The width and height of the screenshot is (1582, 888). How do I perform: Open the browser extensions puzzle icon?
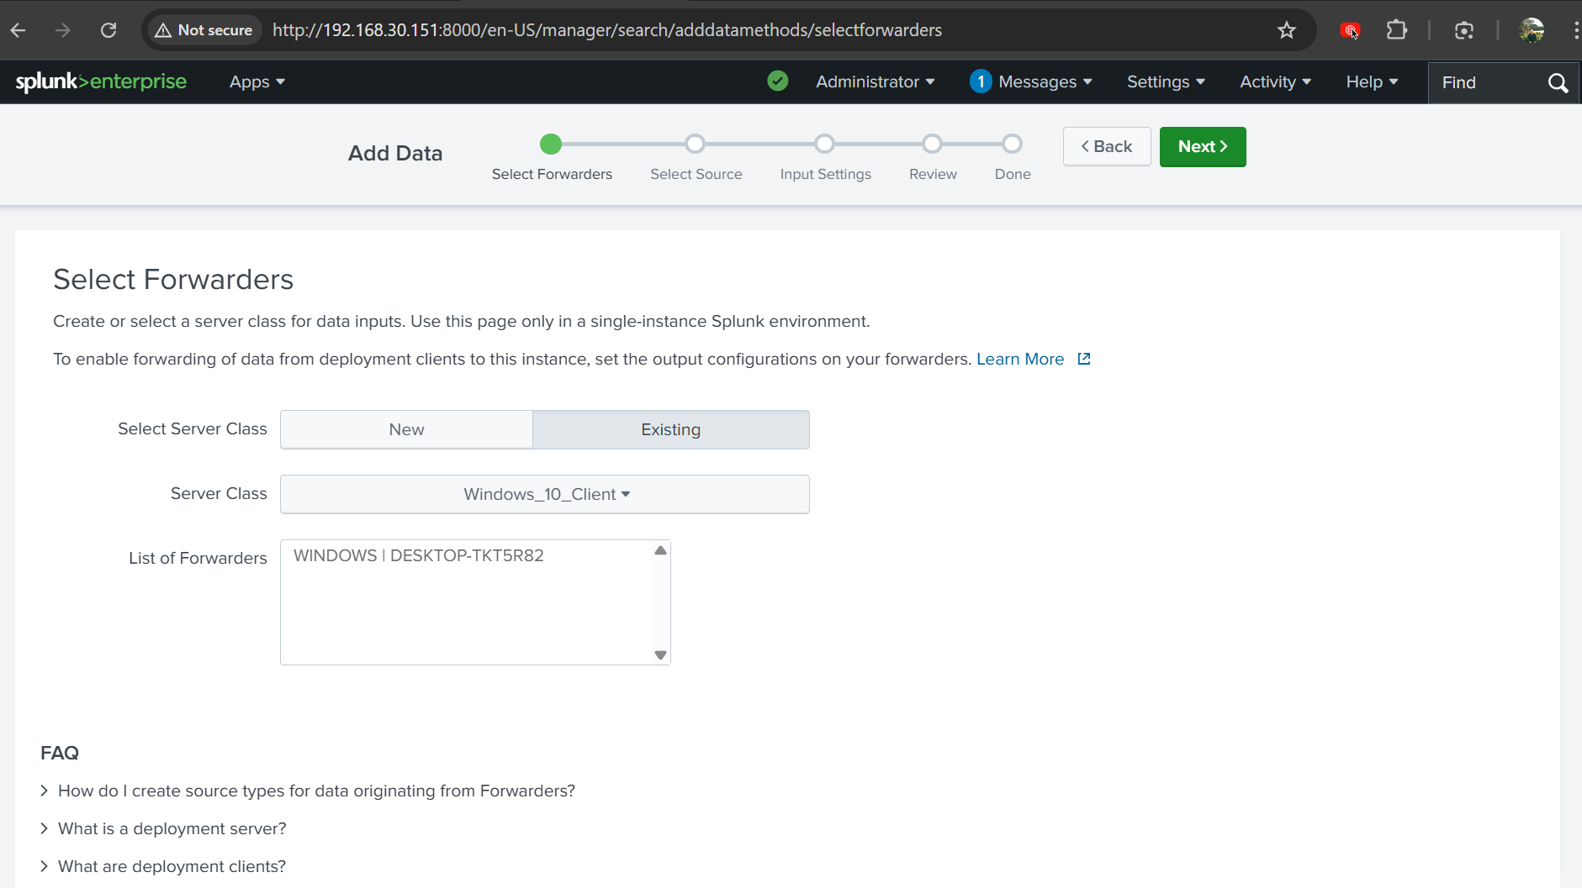pos(1396,30)
